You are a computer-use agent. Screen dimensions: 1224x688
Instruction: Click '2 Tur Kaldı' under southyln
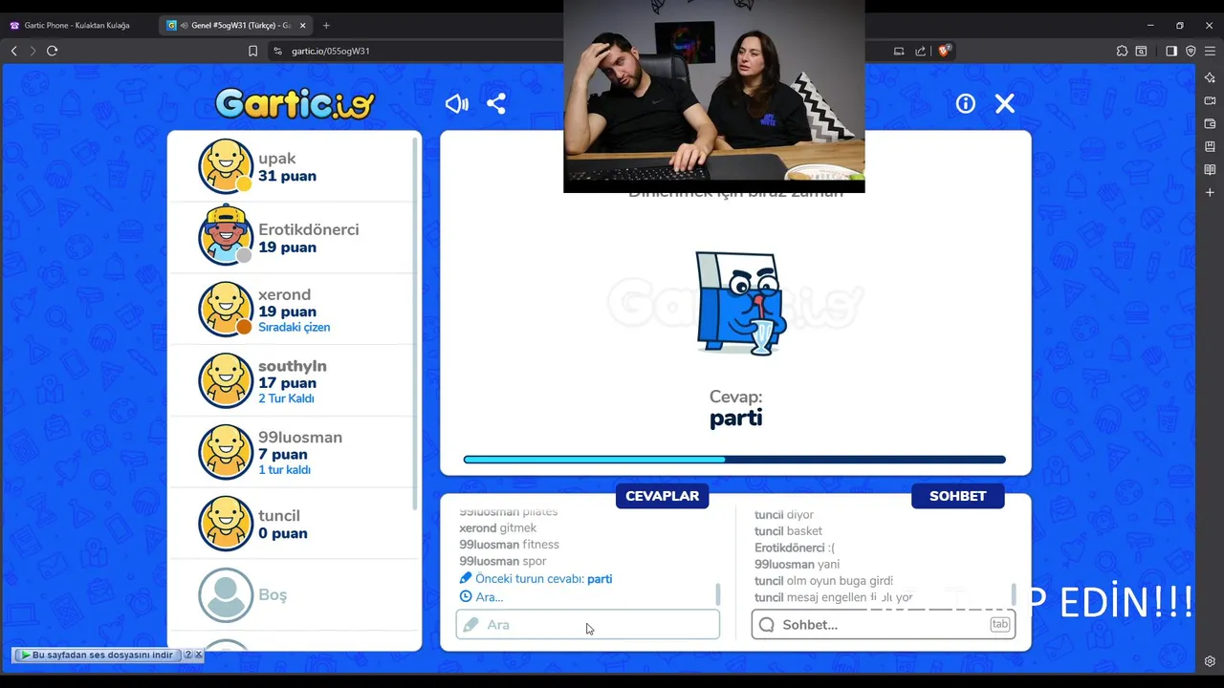286,398
